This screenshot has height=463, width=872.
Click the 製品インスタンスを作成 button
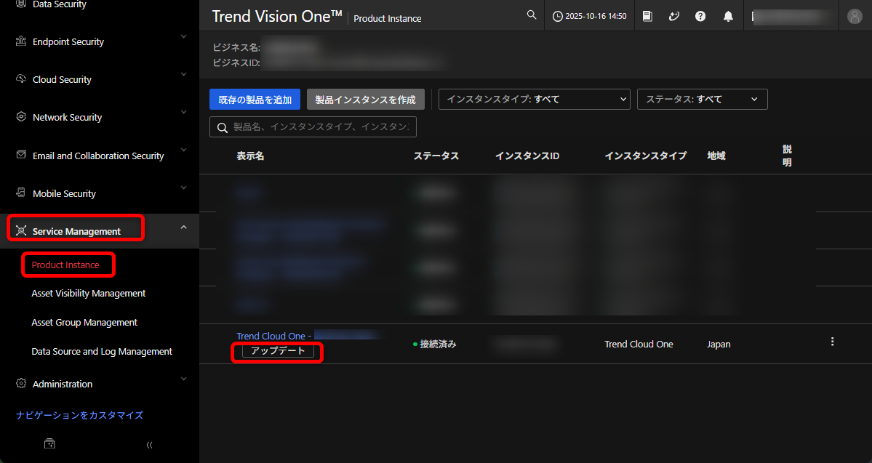click(x=365, y=100)
